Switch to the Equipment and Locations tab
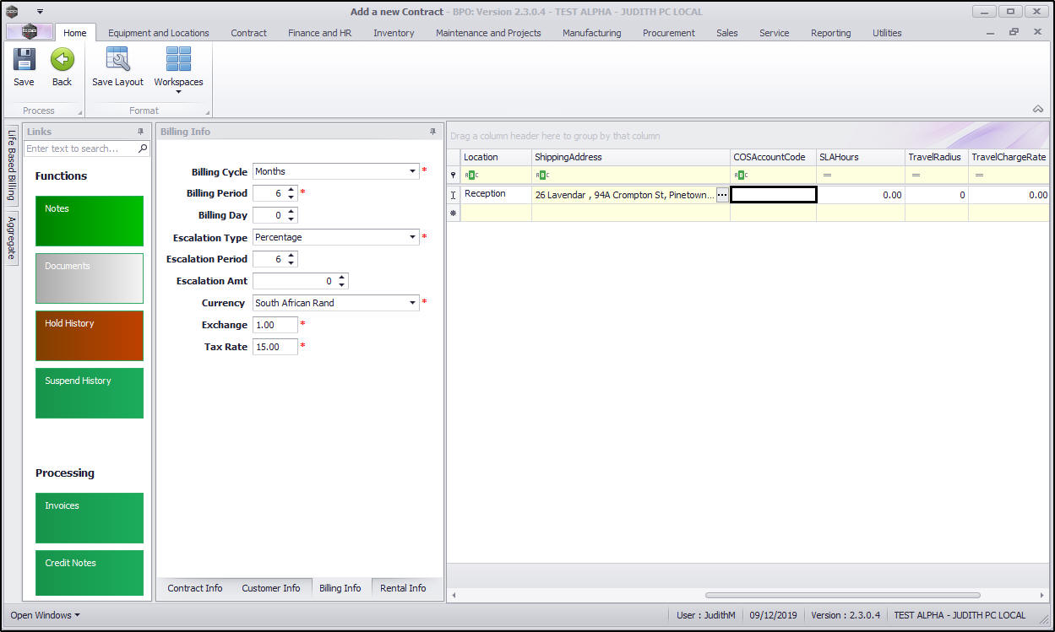This screenshot has height=632, width=1055. pos(159,33)
